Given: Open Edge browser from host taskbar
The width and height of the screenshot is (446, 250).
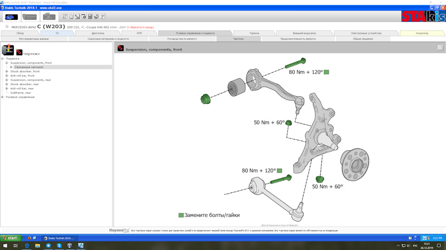Looking at the screenshot, I should coord(27,246).
